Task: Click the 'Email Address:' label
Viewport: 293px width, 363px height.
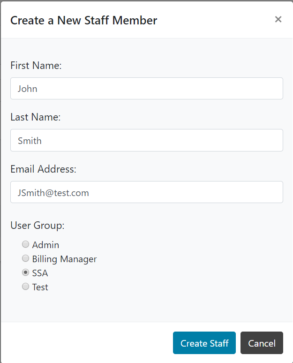Action: pyautogui.click(x=43, y=169)
